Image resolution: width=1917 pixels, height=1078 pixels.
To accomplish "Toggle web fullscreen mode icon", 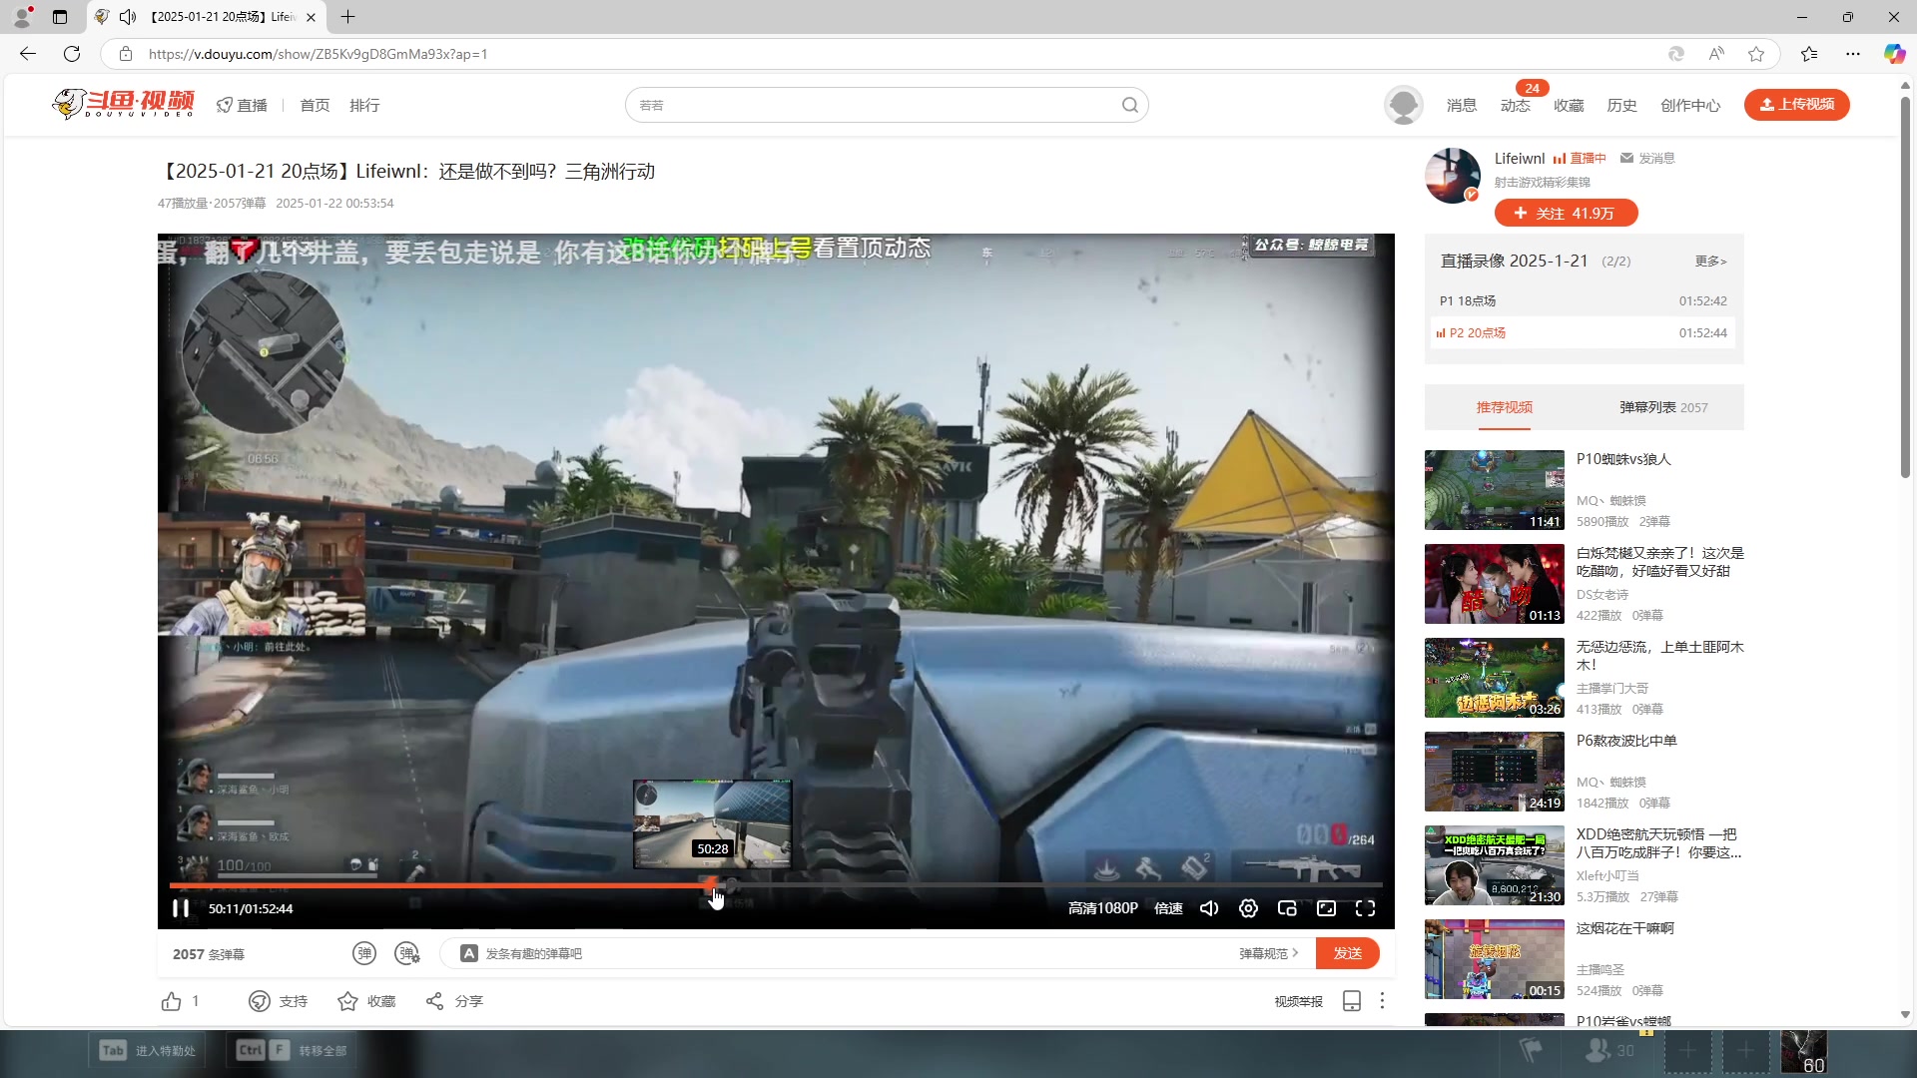I will point(1326,908).
